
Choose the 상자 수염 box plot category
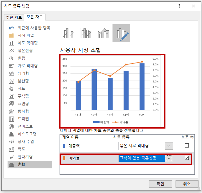point(30,142)
